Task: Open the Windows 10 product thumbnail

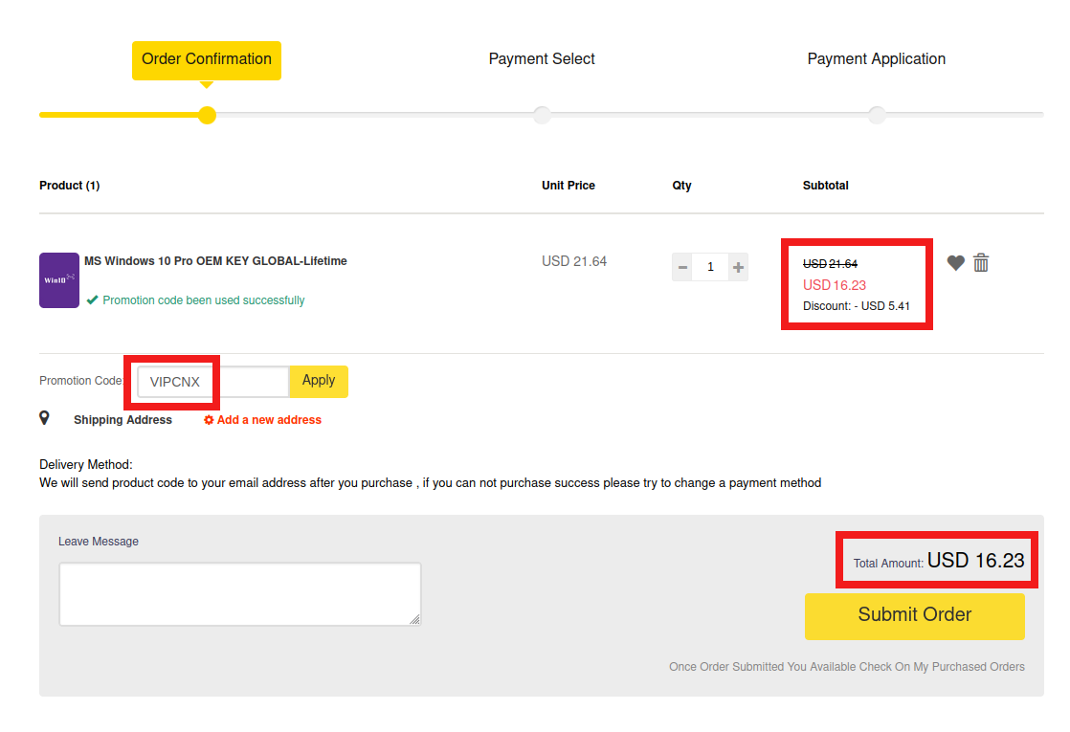Action: (59, 280)
